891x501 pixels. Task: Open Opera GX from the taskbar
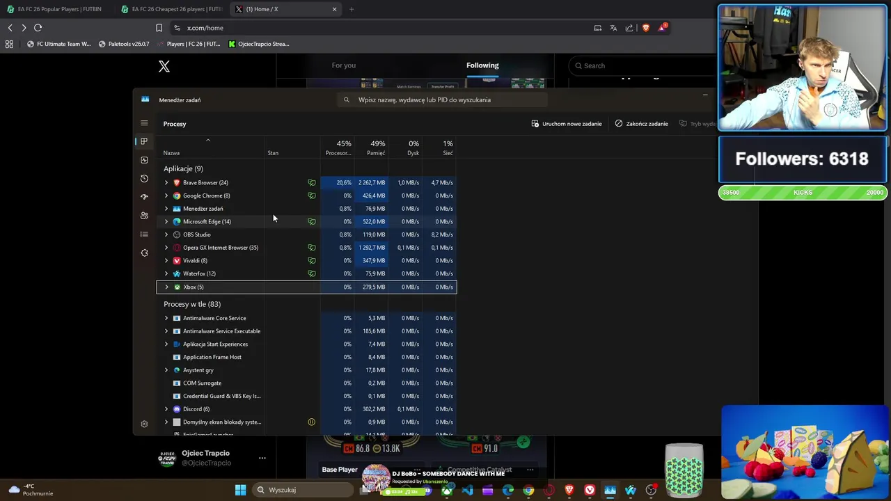[549, 490]
